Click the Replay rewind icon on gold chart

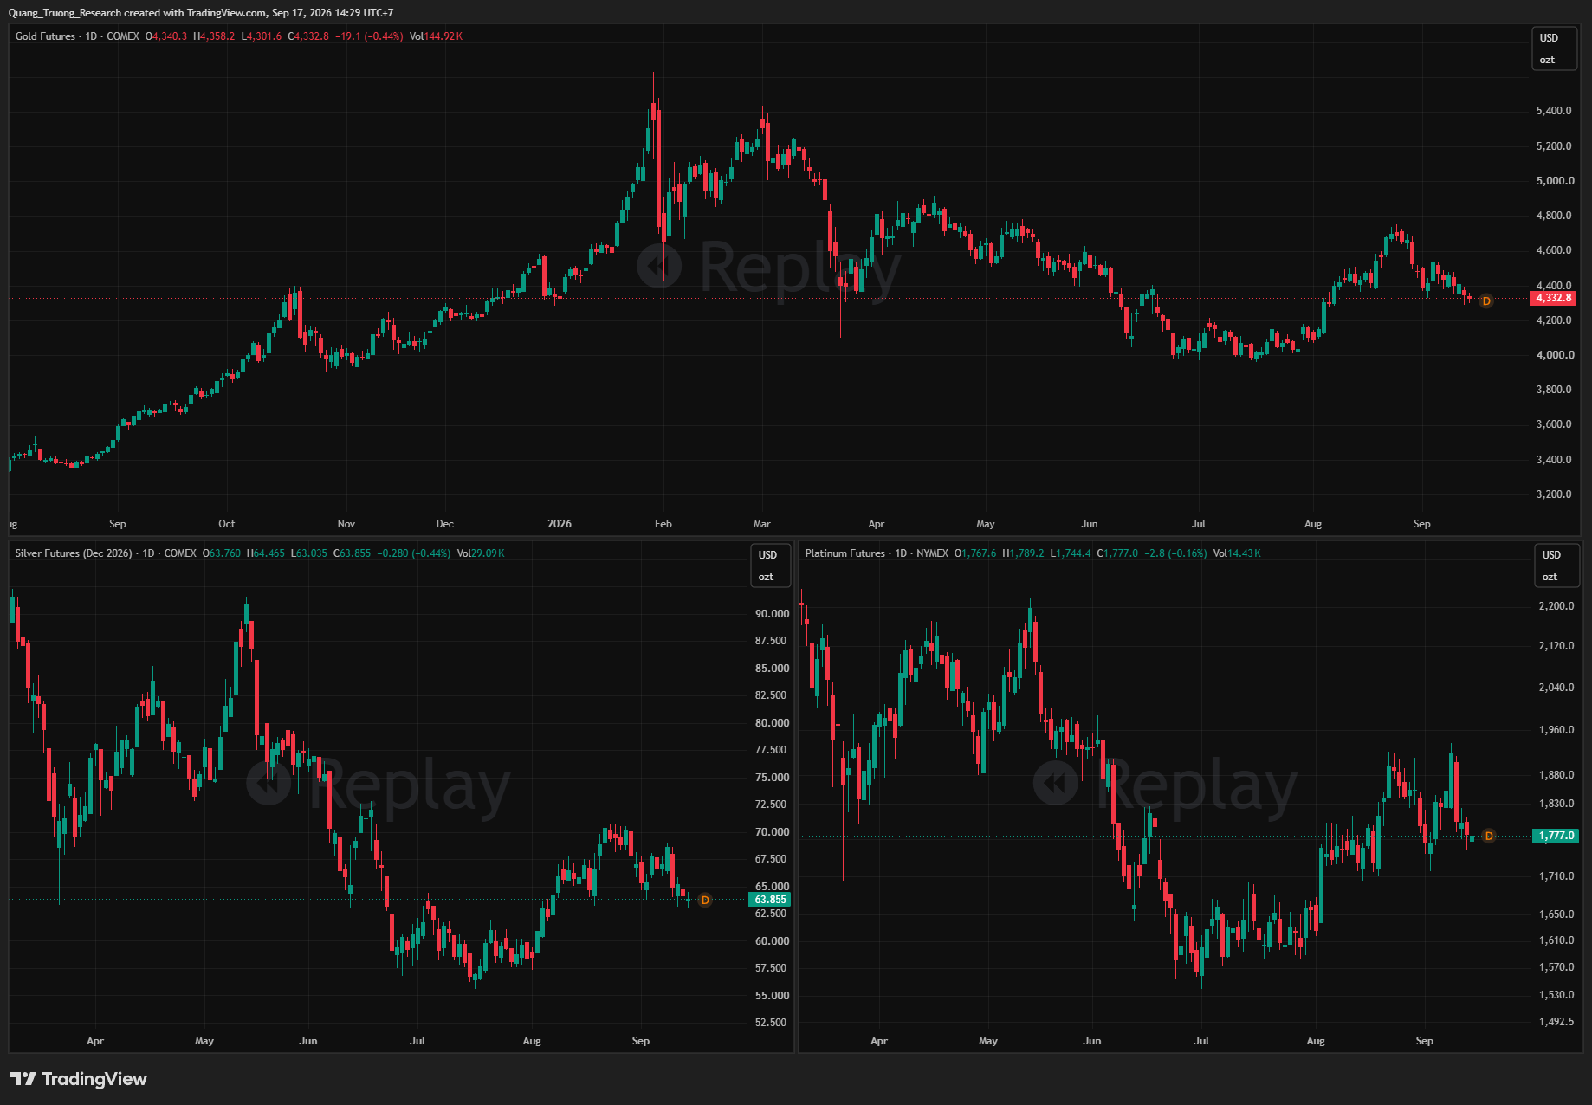(x=659, y=266)
